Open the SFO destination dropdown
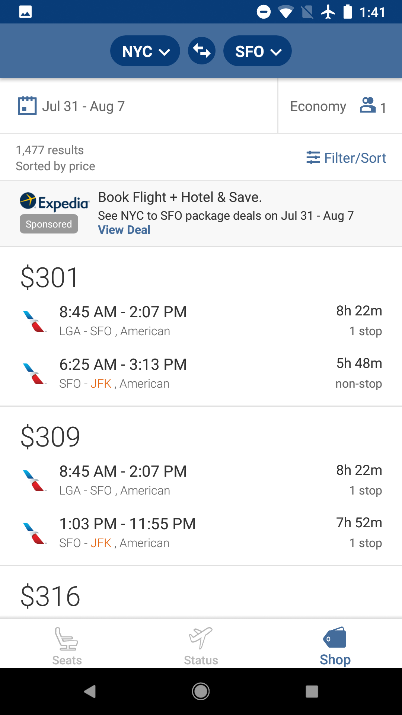Image resolution: width=402 pixels, height=715 pixels. click(x=257, y=51)
